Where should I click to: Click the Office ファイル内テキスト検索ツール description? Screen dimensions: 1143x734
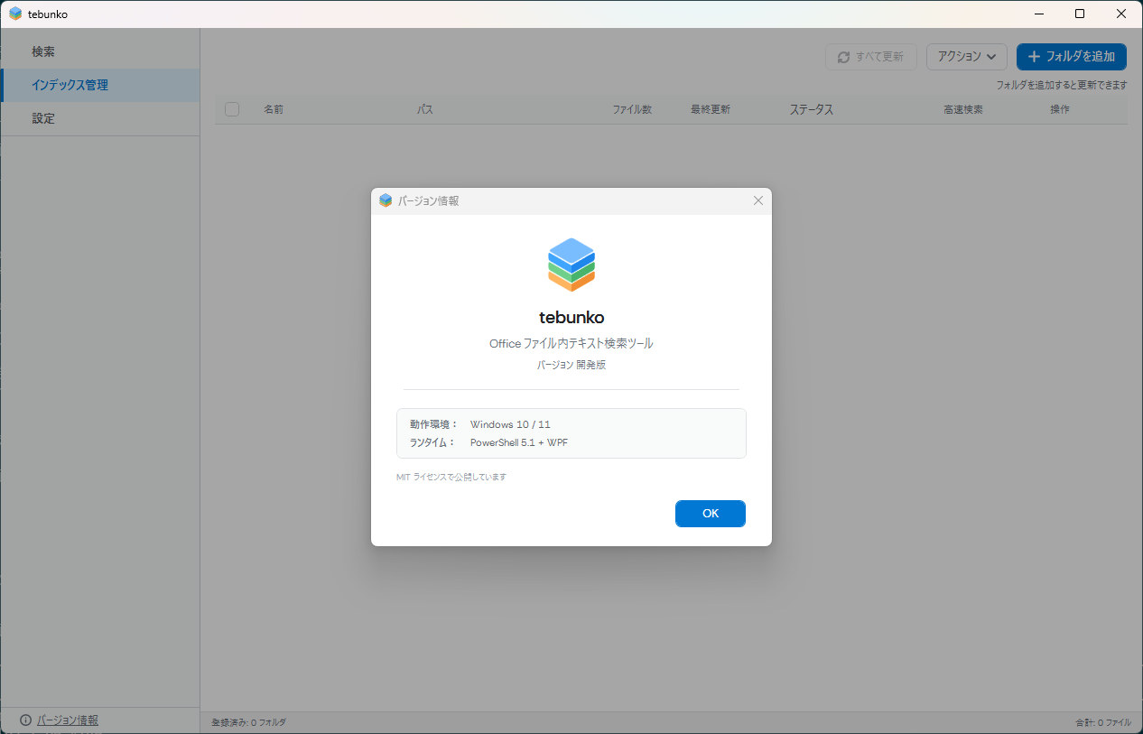pyautogui.click(x=571, y=343)
